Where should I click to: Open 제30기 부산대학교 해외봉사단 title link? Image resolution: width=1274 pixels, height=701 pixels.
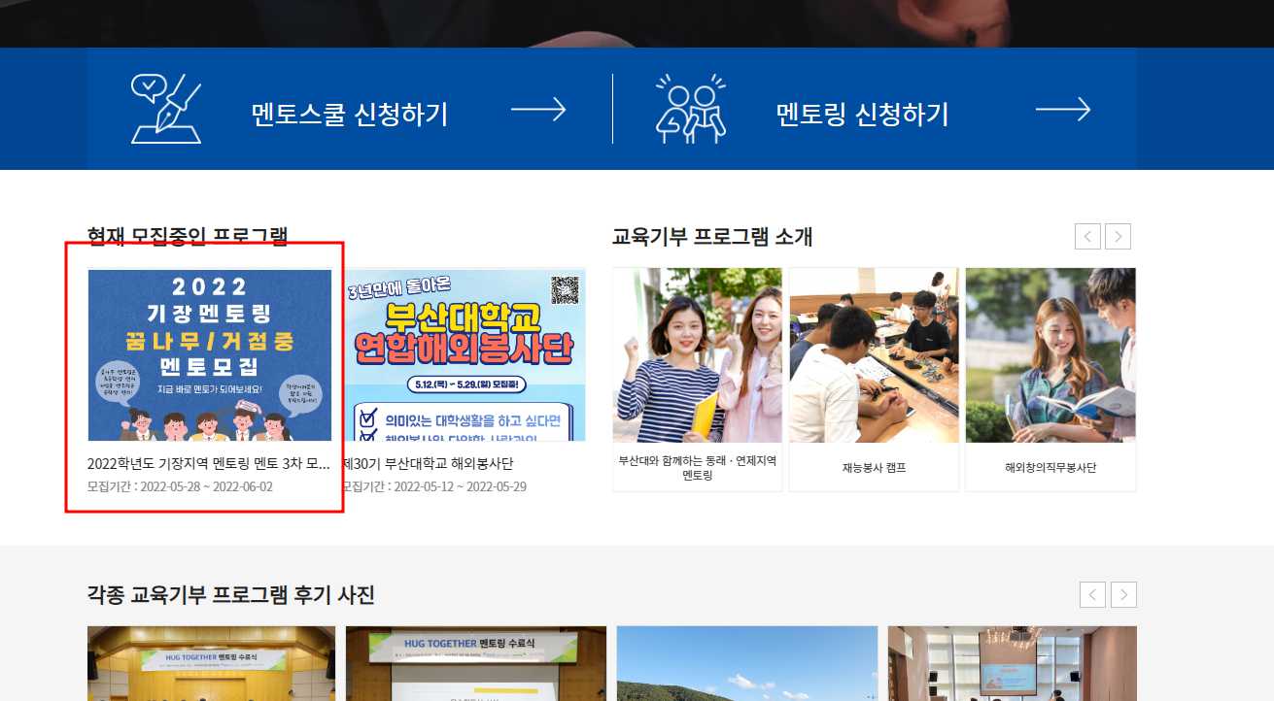(x=428, y=463)
